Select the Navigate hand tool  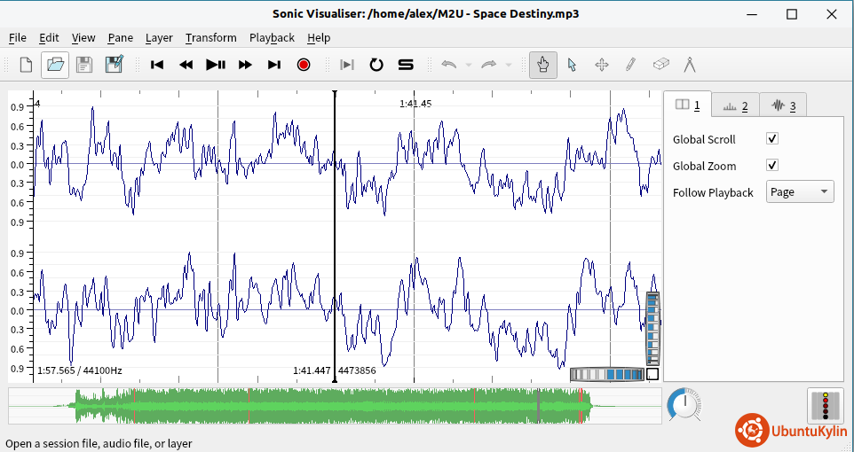[x=543, y=65]
